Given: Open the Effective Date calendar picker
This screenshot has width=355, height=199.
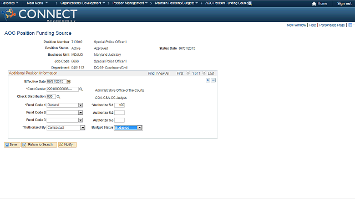Looking at the screenshot, I should point(69,82).
